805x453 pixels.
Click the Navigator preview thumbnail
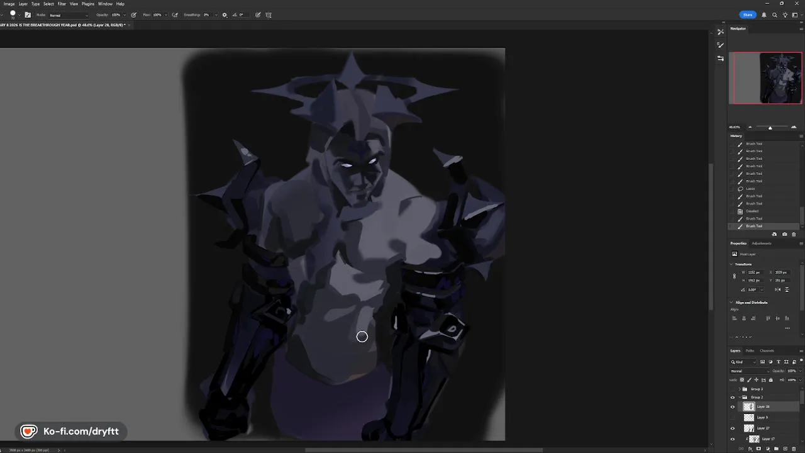pos(765,78)
